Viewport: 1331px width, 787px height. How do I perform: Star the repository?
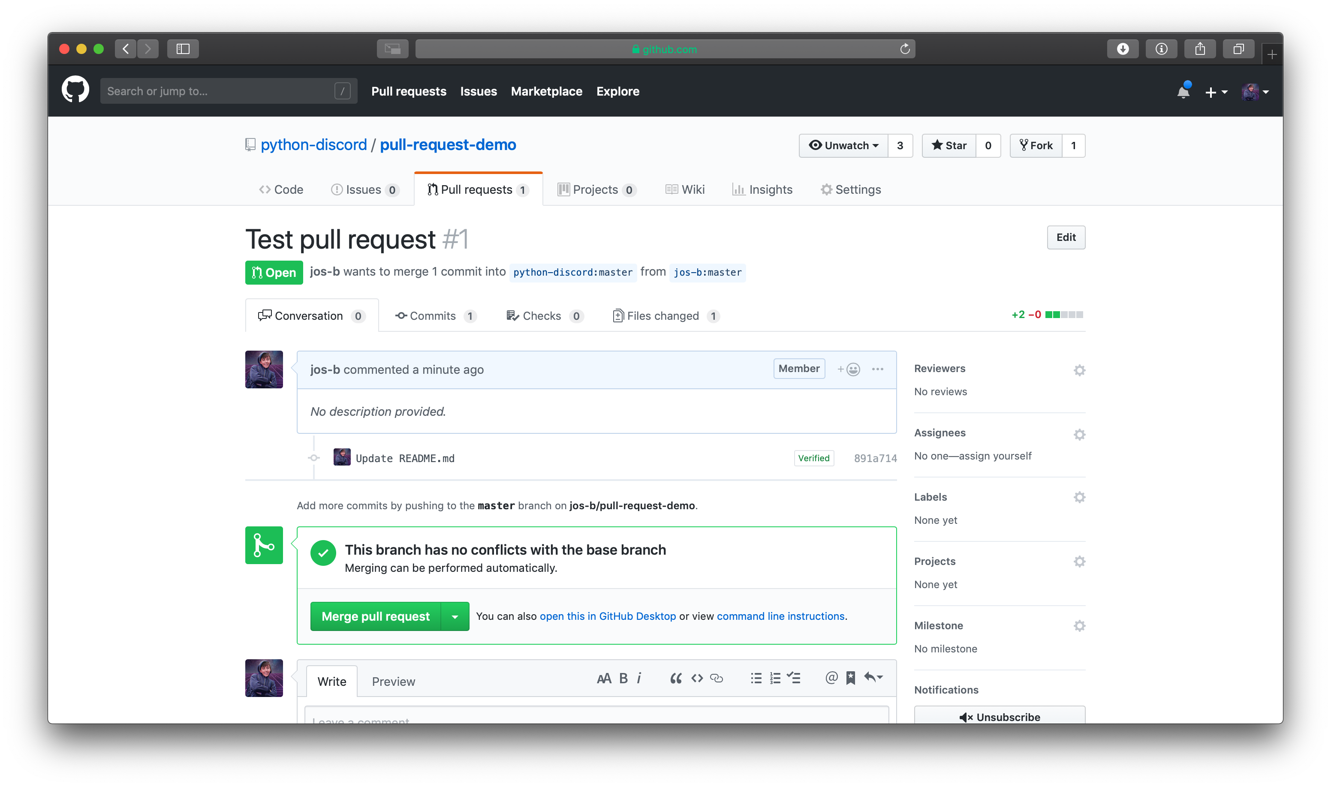[949, 145]
